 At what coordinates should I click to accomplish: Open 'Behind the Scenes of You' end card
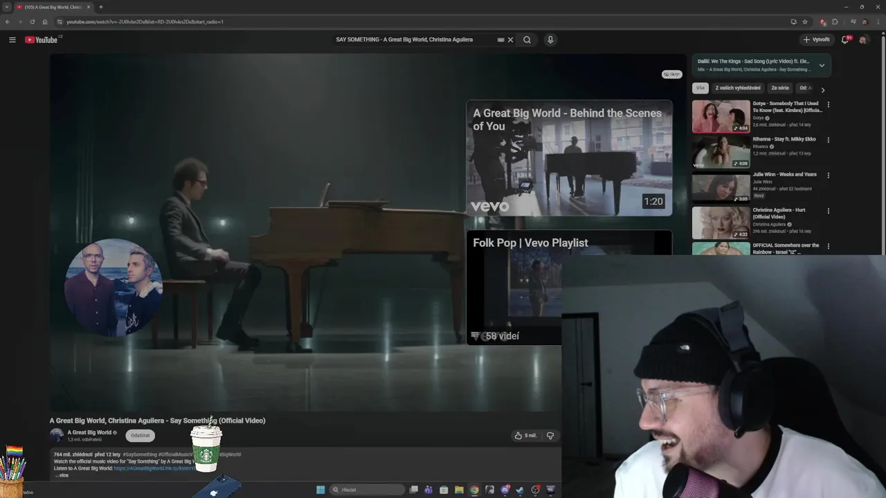click(x=569, y=158)
